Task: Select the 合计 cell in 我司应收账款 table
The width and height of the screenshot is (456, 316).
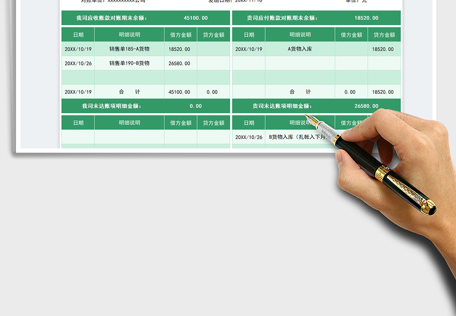Action: 129,92
